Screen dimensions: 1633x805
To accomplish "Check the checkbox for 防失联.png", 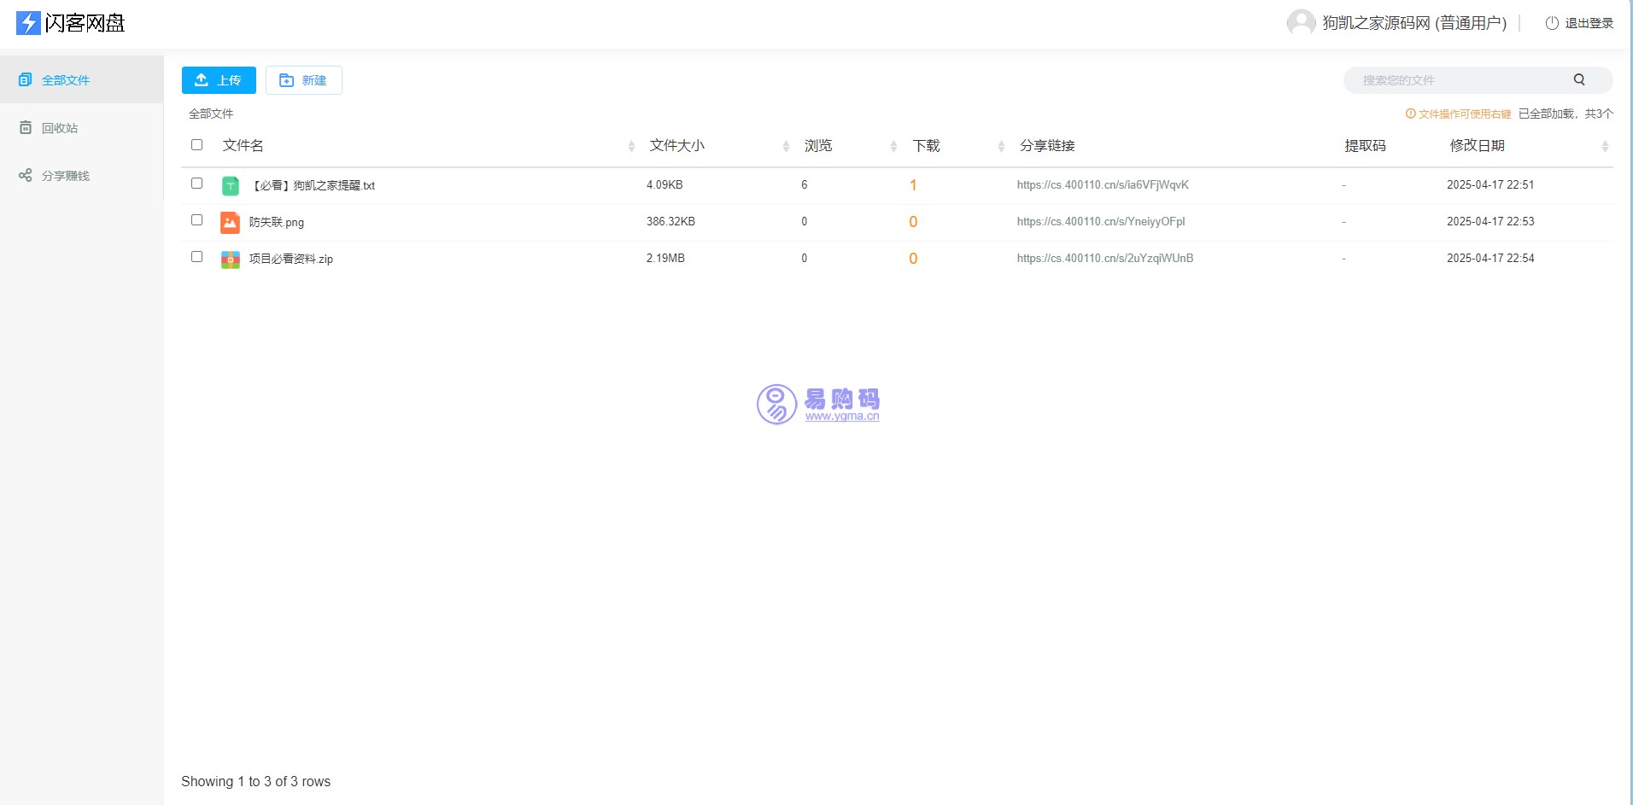I will click(196, 219).
